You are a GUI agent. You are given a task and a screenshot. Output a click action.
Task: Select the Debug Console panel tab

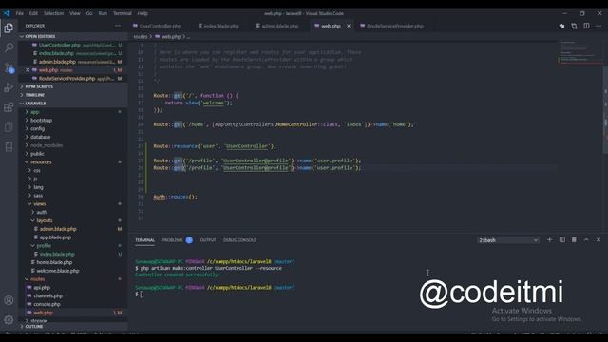point(239,240)
